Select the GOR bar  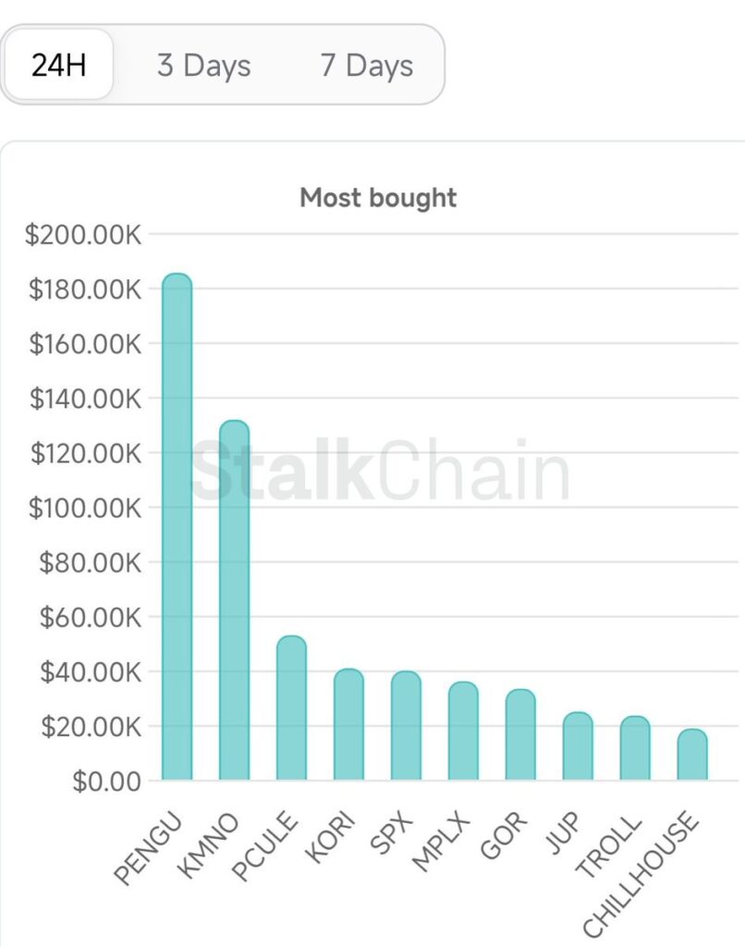click(520, 734)
